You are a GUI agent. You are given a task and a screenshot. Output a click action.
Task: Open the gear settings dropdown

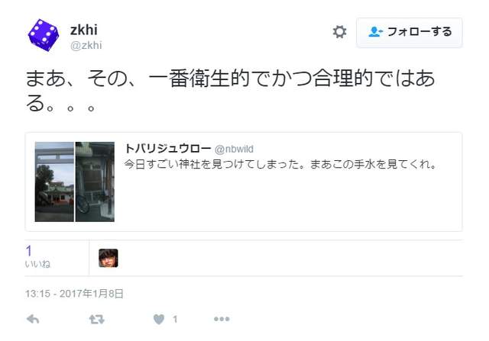coord(339,32)
